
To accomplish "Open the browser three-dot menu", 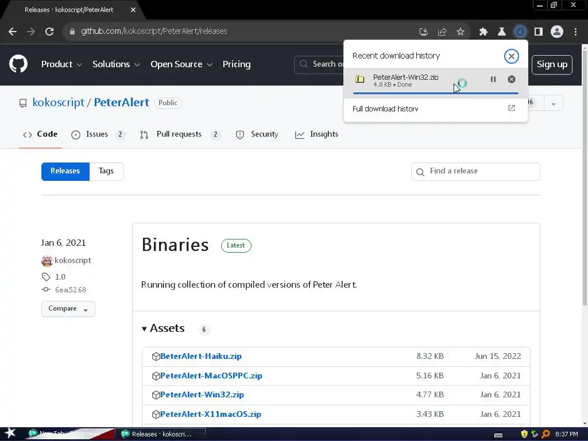I will coord(575,32).
